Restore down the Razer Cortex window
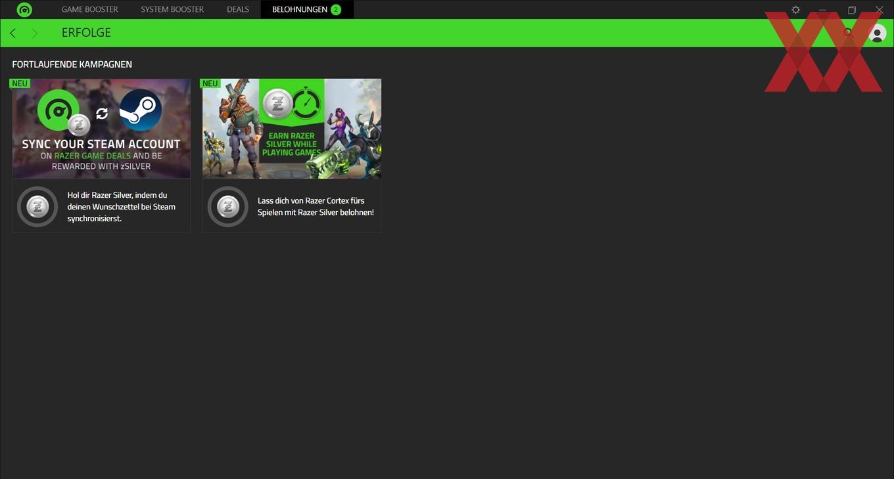The height and width of the screenshot is (479, 894). [x=851, y=10]
